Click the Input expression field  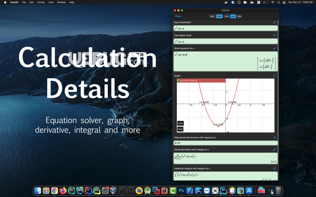(x=225, y=28)
